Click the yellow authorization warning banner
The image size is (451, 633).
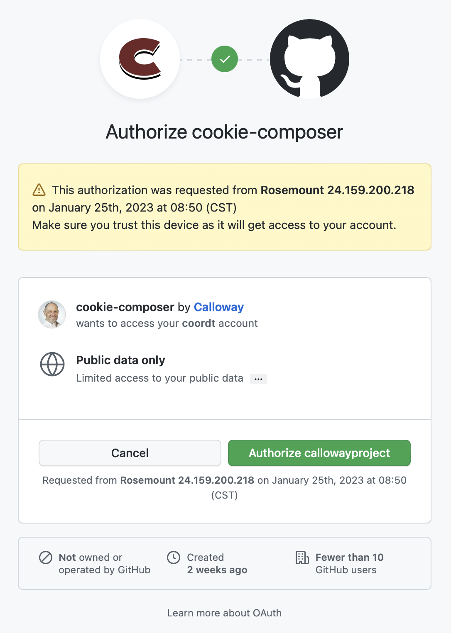tap(225, 207)
